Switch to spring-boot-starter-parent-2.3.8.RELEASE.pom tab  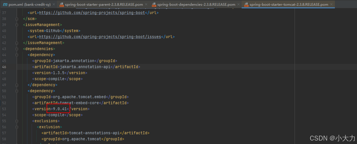tap(104, 5)
